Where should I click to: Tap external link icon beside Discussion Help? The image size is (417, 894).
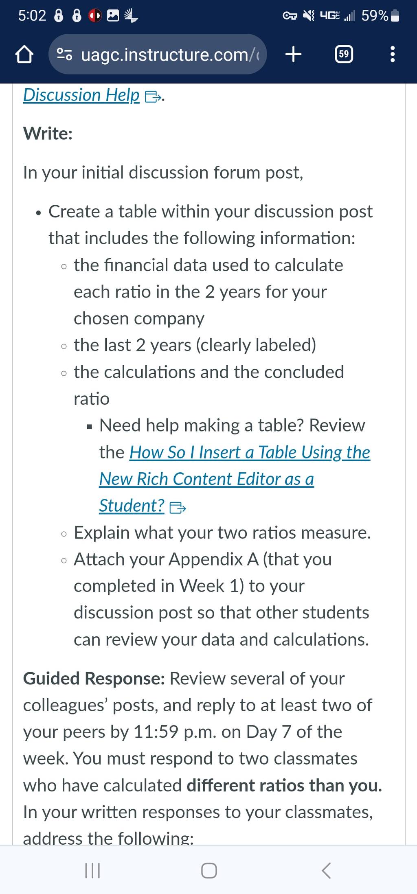pyautogui.click(x=153, y=97)
